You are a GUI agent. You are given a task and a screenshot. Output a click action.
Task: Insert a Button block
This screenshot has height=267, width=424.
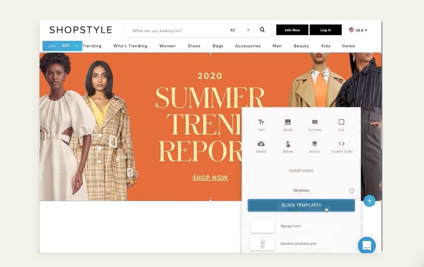tap(288, 147)
